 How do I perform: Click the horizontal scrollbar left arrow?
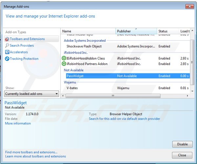[63, 96]
